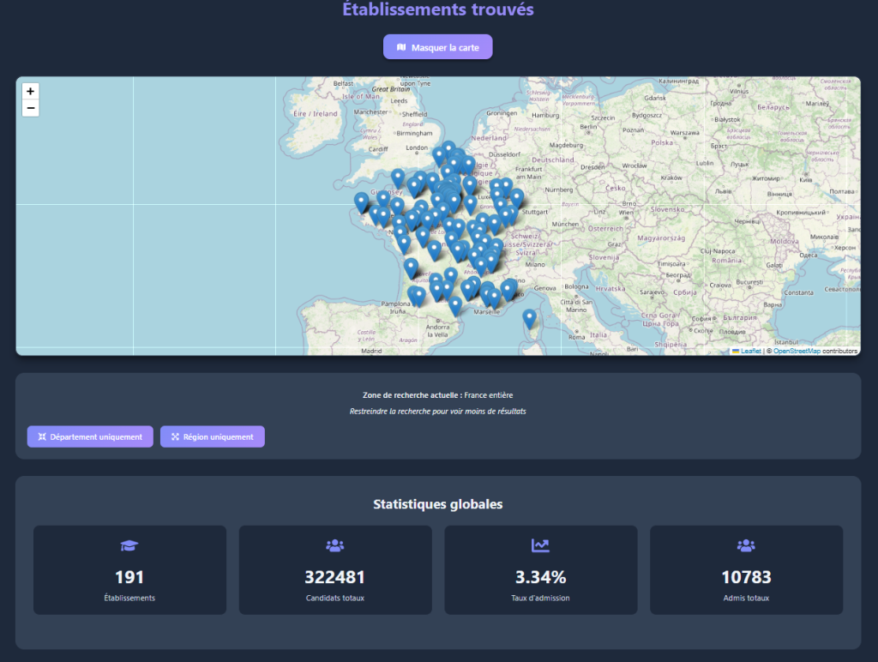Click the 3.34% Taux d'admission card
The height and width of the screenshot is (662, 878).
point(541,569)
